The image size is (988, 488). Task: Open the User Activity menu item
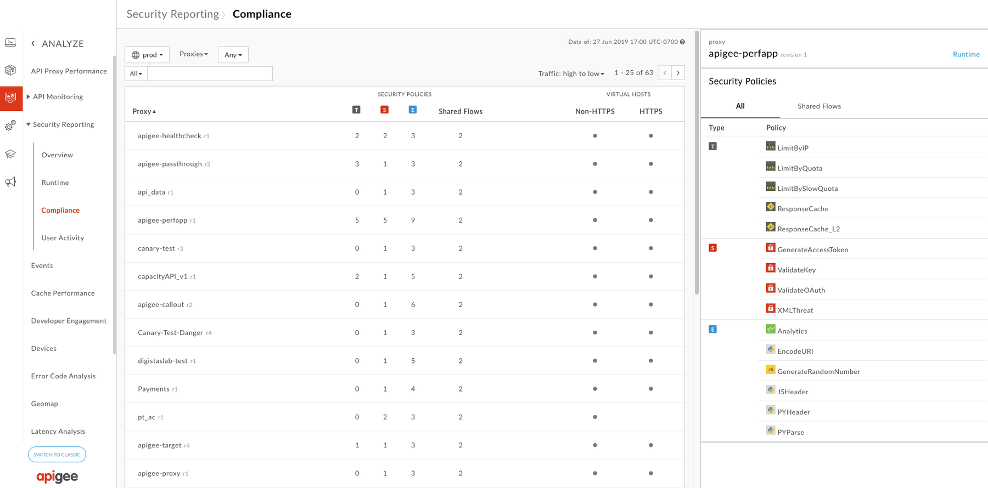63,238
